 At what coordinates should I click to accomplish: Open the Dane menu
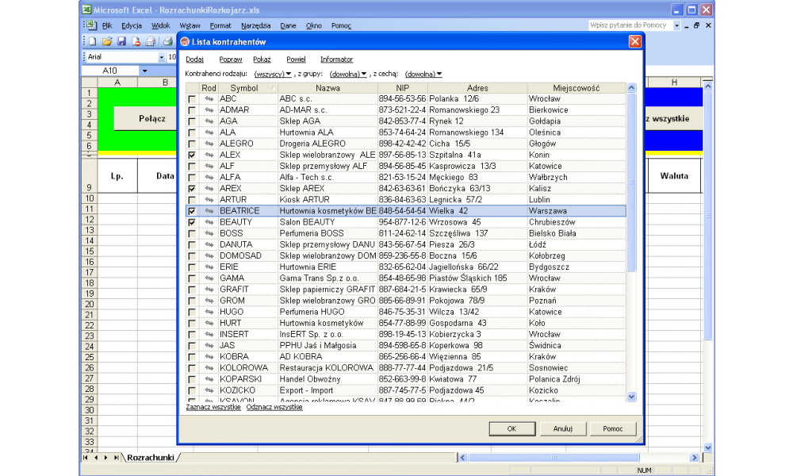[x=289, y=25]
